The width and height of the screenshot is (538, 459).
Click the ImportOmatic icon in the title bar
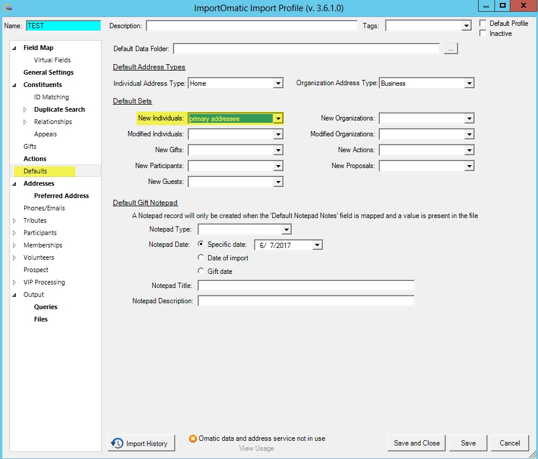tap(8, 6)
